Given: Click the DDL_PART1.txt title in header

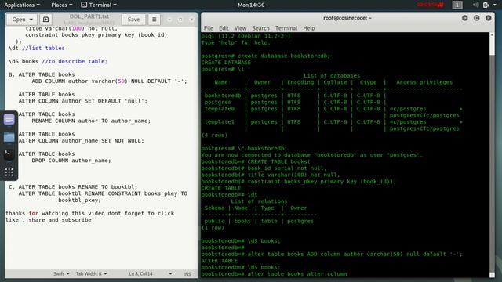Looking at the screenshot, I should tap(89, 16).
